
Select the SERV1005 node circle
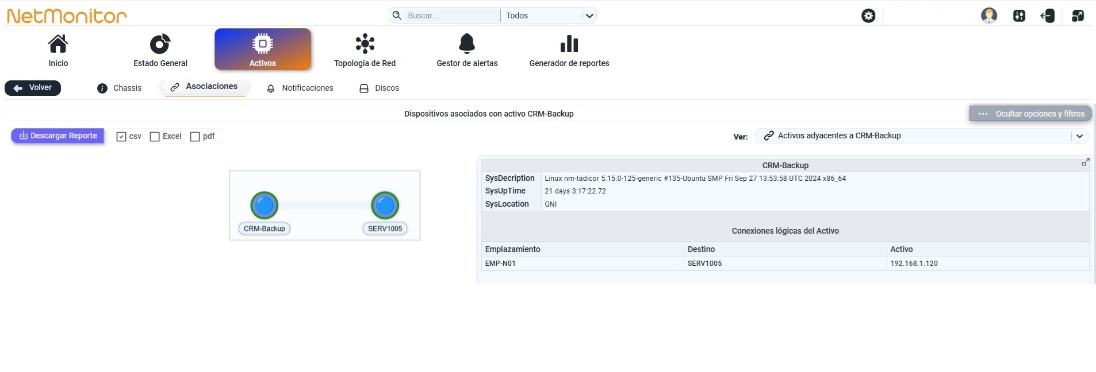pyautogui.click(x=385, y=205)
